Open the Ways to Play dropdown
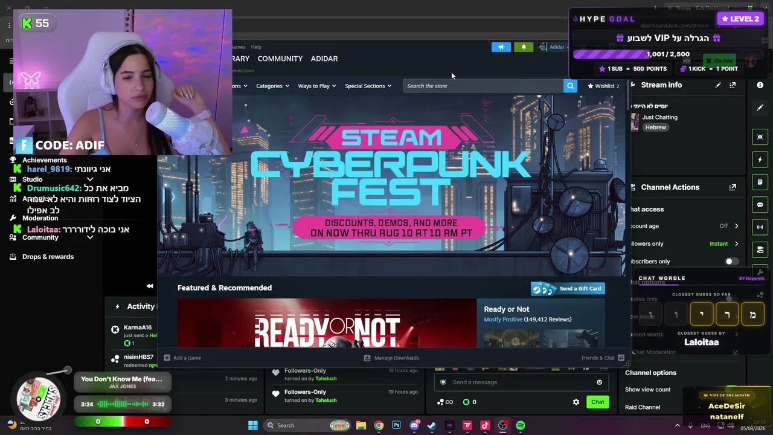Image resolution: width=773 pixels, height=435 pixels. click(317, 86)
